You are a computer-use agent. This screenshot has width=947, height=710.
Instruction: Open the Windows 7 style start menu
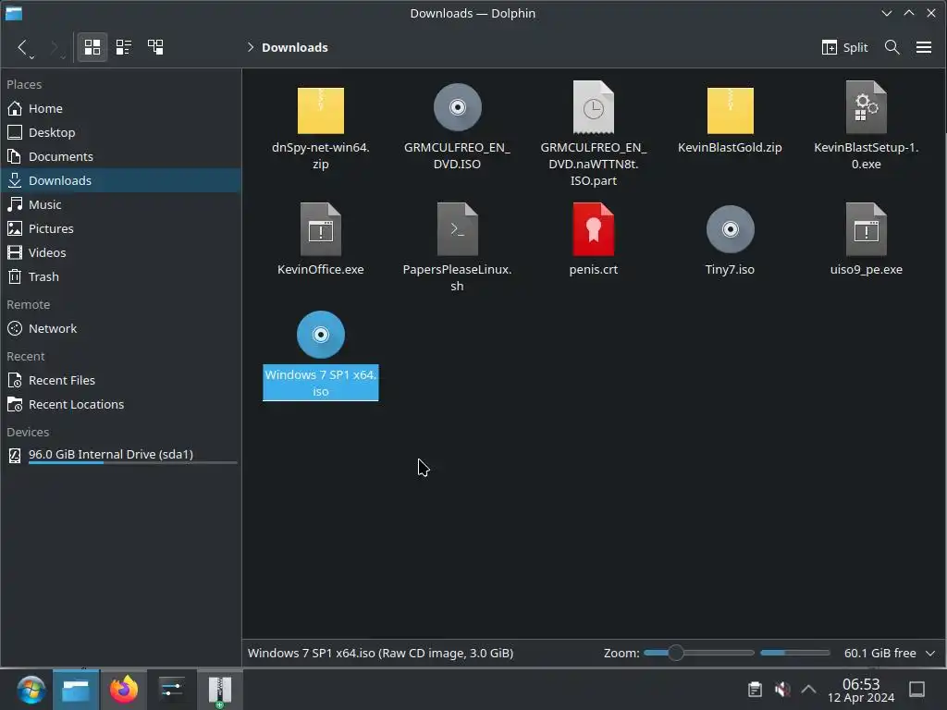[31, 690]
